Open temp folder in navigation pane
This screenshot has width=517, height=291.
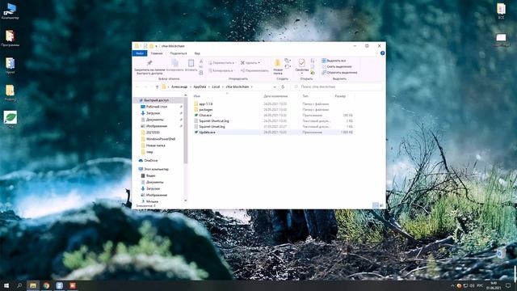point(149,152)
